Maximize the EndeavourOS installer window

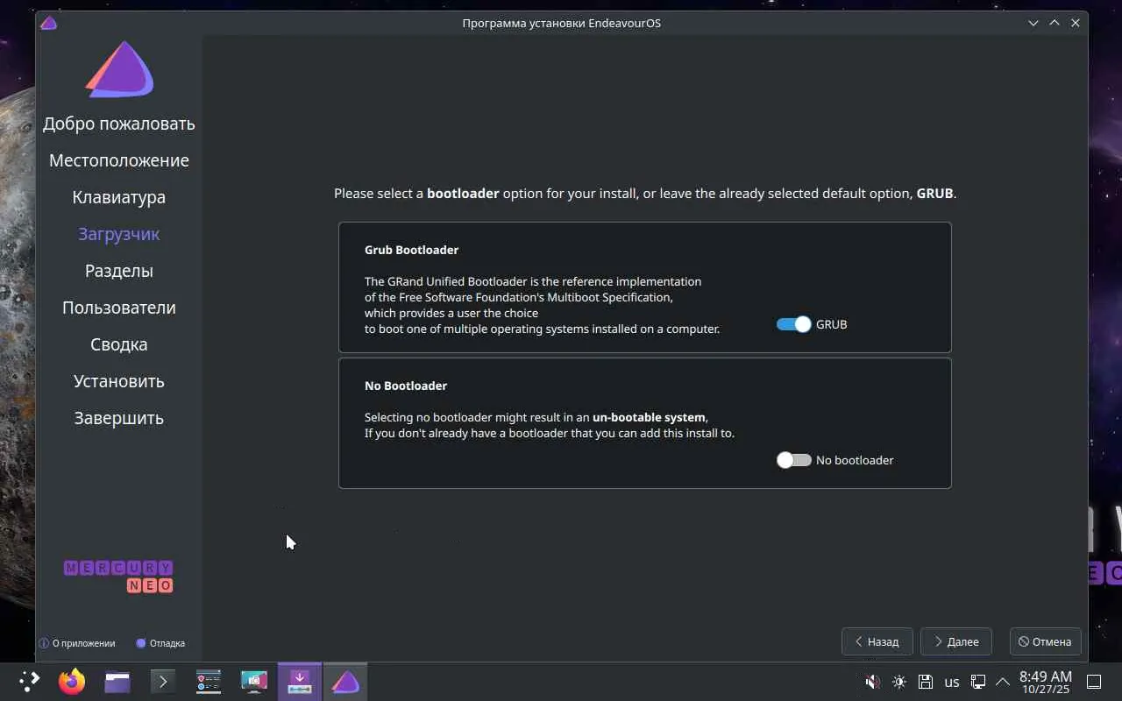(x=1055, y=23)
